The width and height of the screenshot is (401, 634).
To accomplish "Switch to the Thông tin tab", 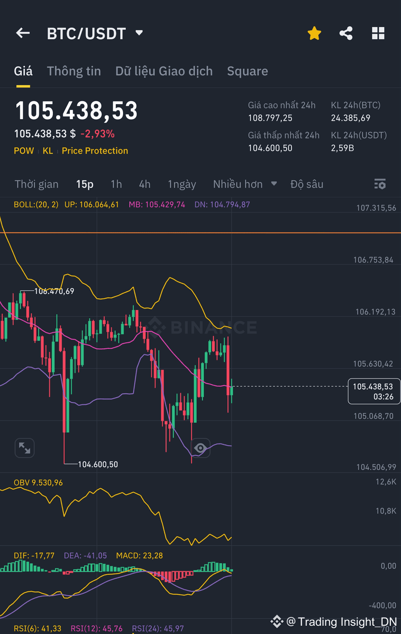I will point(74,71).
